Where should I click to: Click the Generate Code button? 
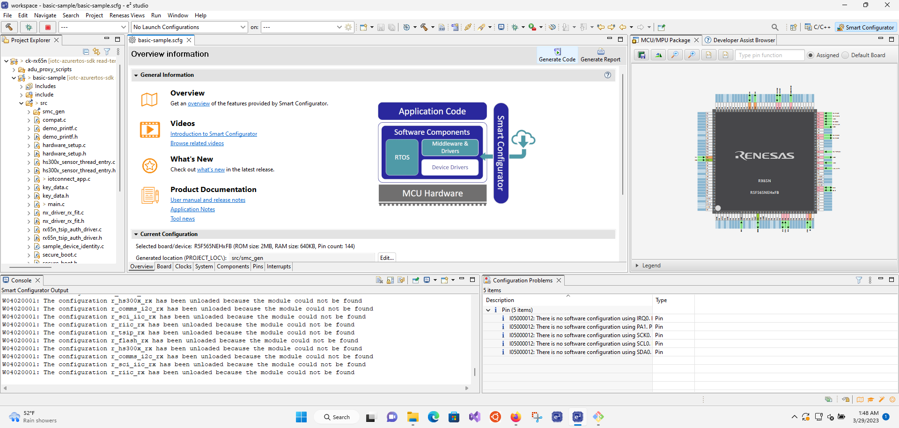(557, 55)
